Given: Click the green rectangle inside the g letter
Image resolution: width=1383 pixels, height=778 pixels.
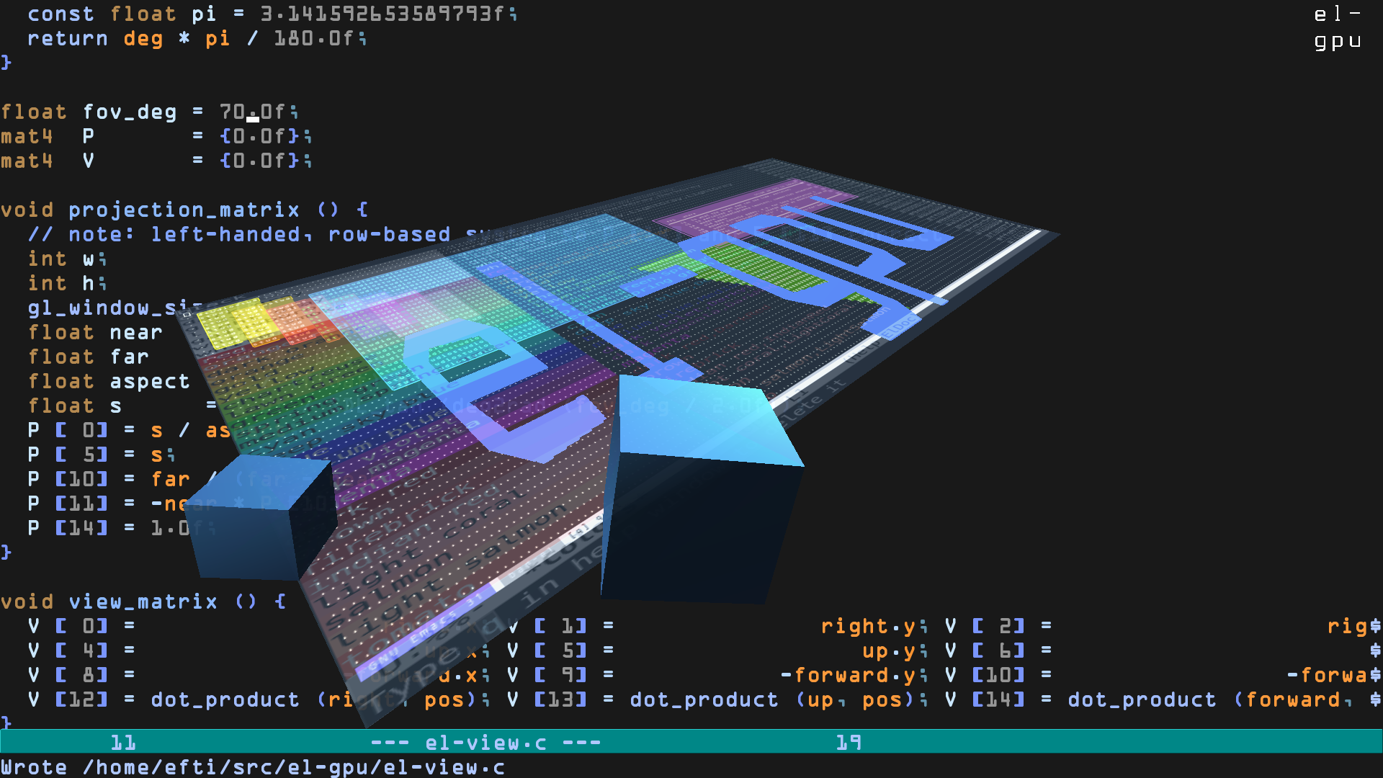Looking at the screenshot, I should click(x=764, y=267).
